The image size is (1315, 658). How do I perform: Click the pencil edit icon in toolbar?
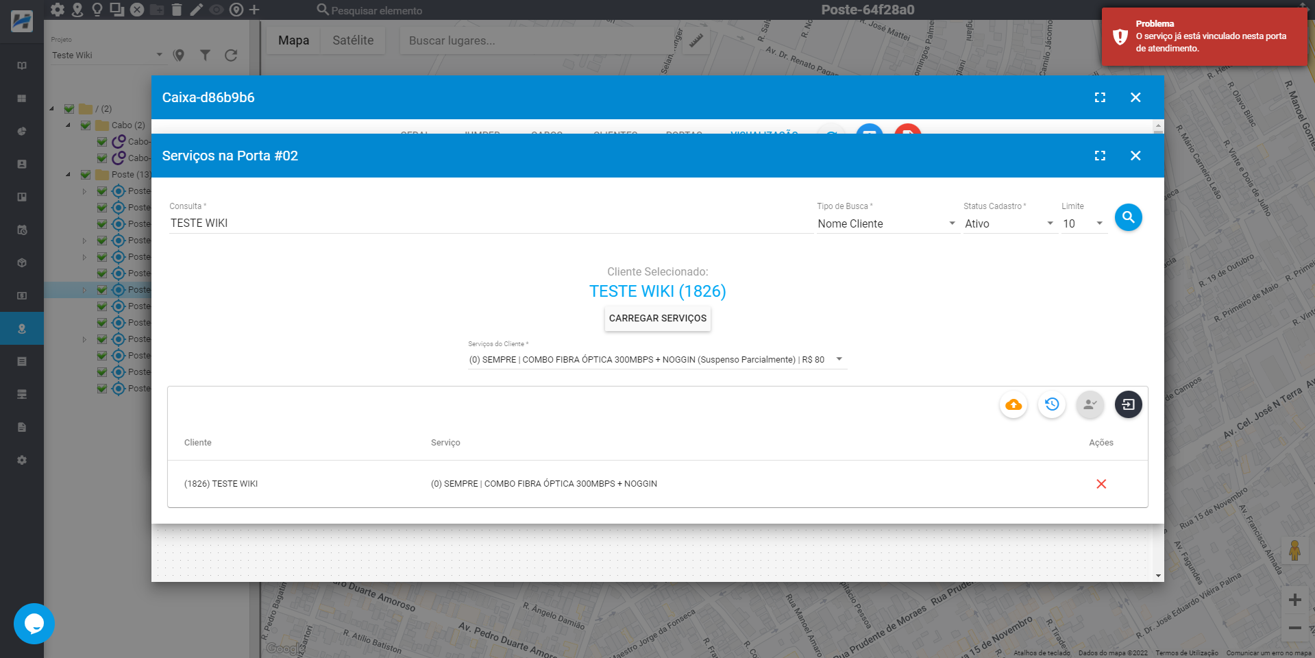[x=197, y=10]
